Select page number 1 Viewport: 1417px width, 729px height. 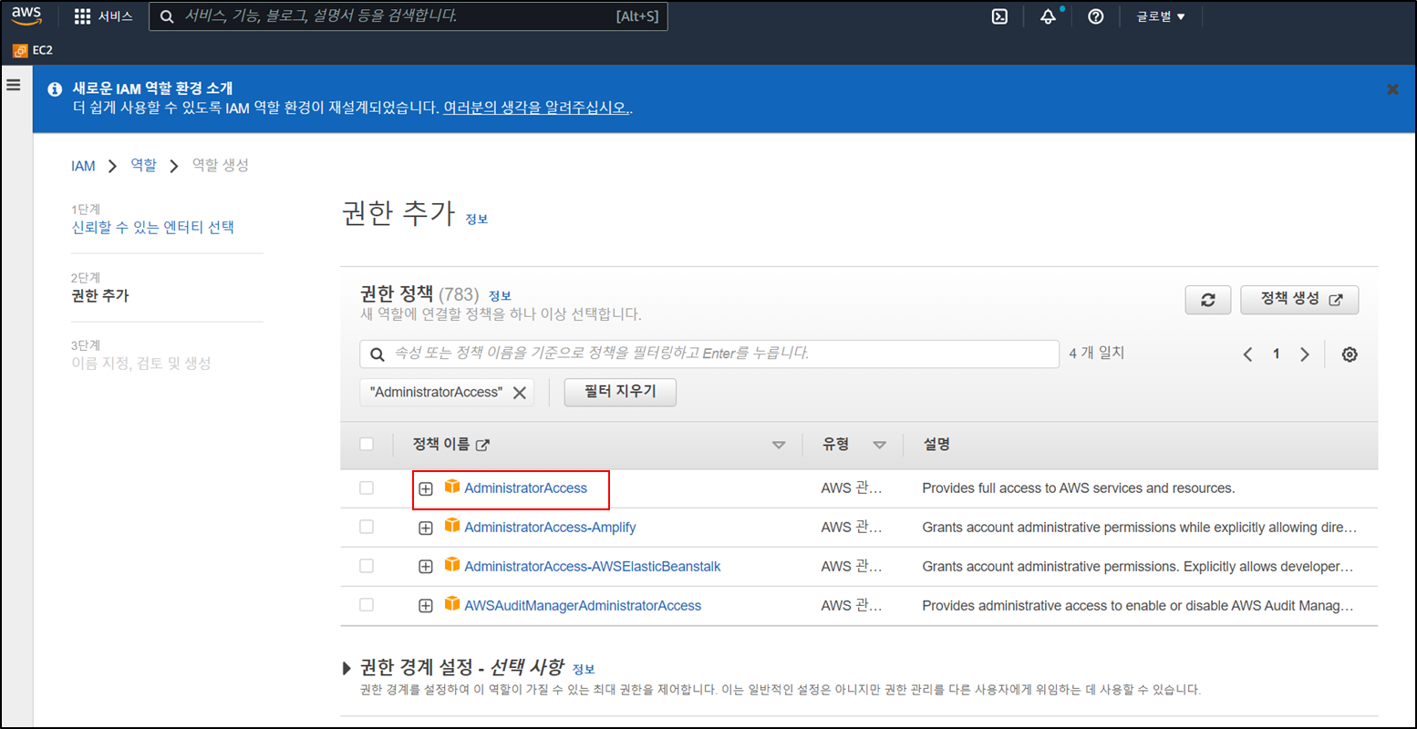[1277, 354]
